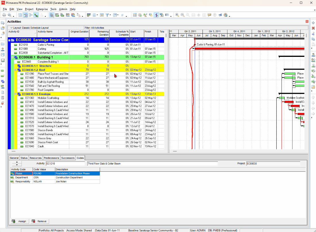Click the Filter funnel icon
Image resolution: width=316 pixels, height=232 pixels.
(x=107, y=15)
